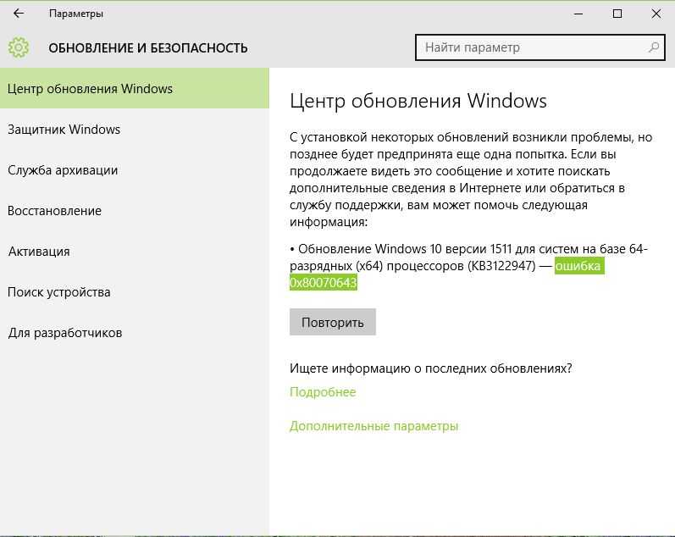Click the settings gear icon
The image size is (675, 537).
(19, 47)
